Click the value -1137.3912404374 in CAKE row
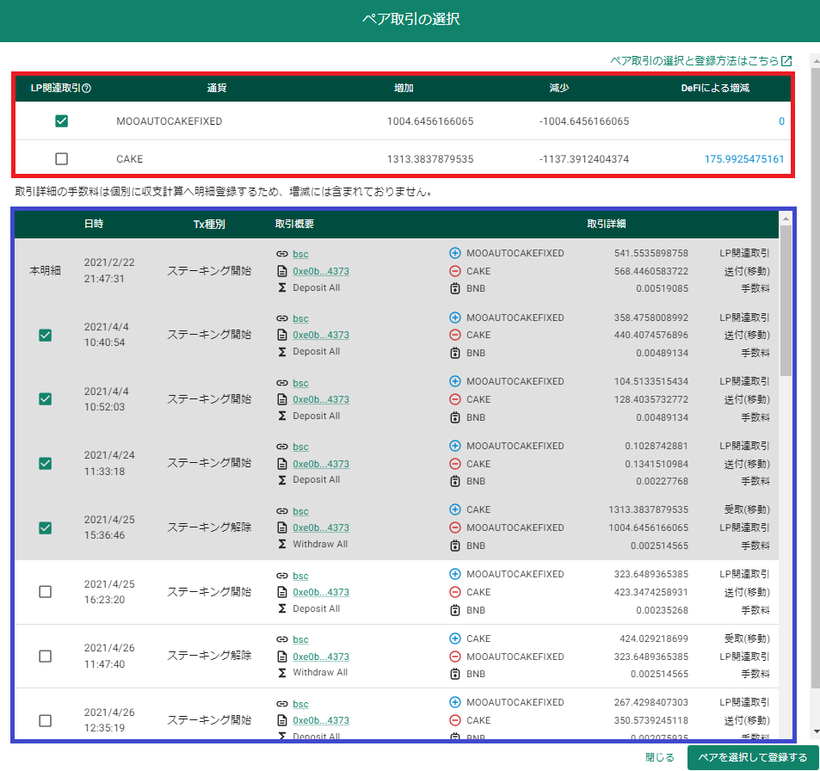The image size is (820, 771). [584, 159]
